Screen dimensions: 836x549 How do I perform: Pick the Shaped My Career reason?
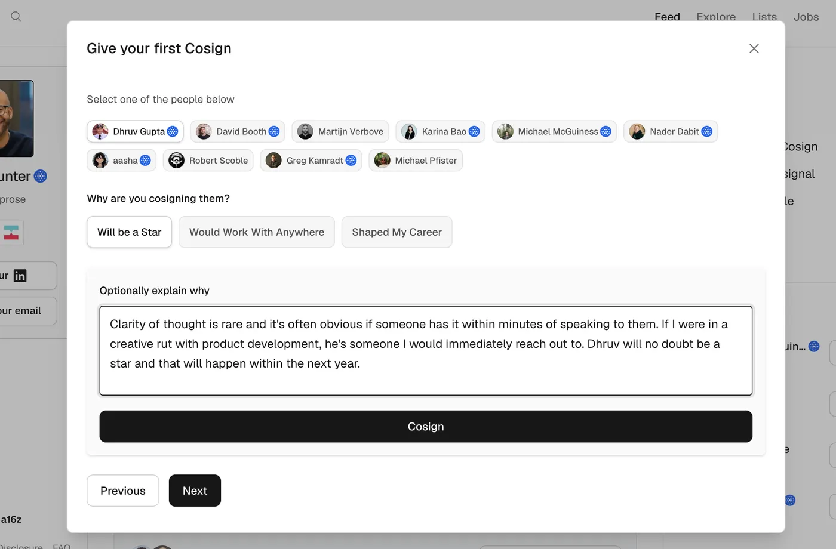397,232
